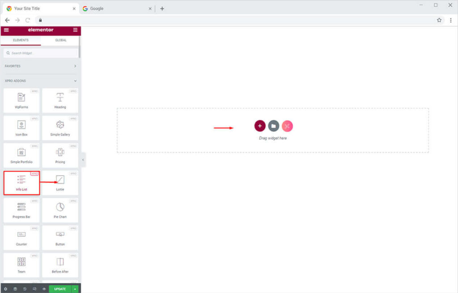The height and width of the screenshot is (293, 458).
Task: Pick the Pricing widget
Action: [60, 155]
